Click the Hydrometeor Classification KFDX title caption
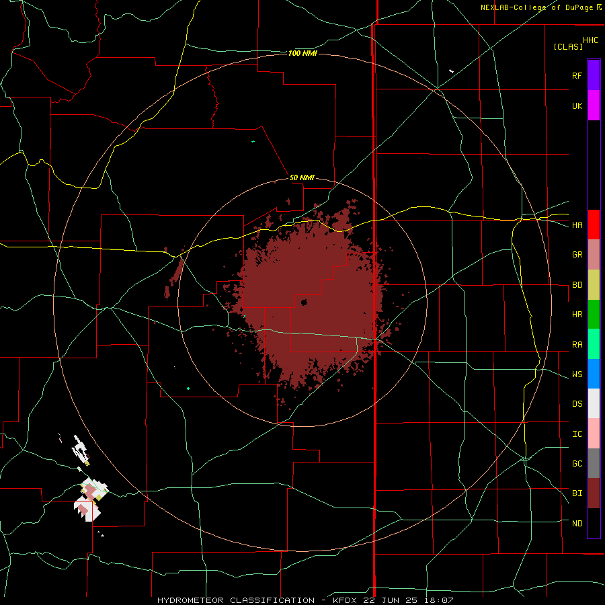 (305, 600)
